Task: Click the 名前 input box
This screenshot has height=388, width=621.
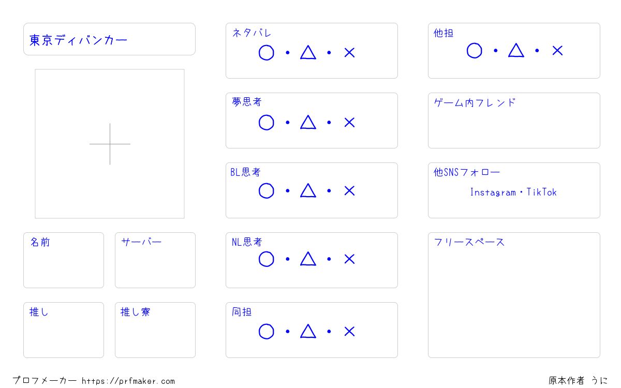Action: click(x=64, y=260)
